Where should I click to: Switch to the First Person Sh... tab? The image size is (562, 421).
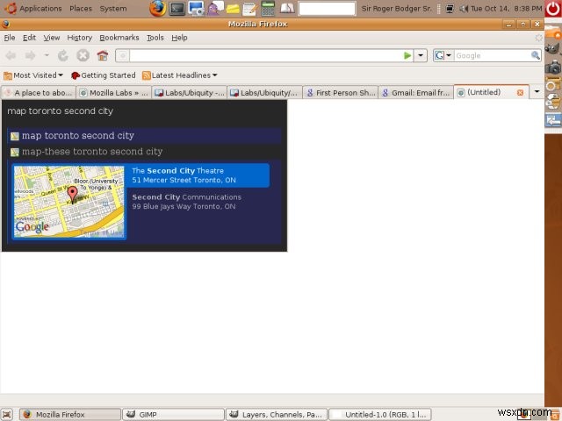tap(341, 93)
